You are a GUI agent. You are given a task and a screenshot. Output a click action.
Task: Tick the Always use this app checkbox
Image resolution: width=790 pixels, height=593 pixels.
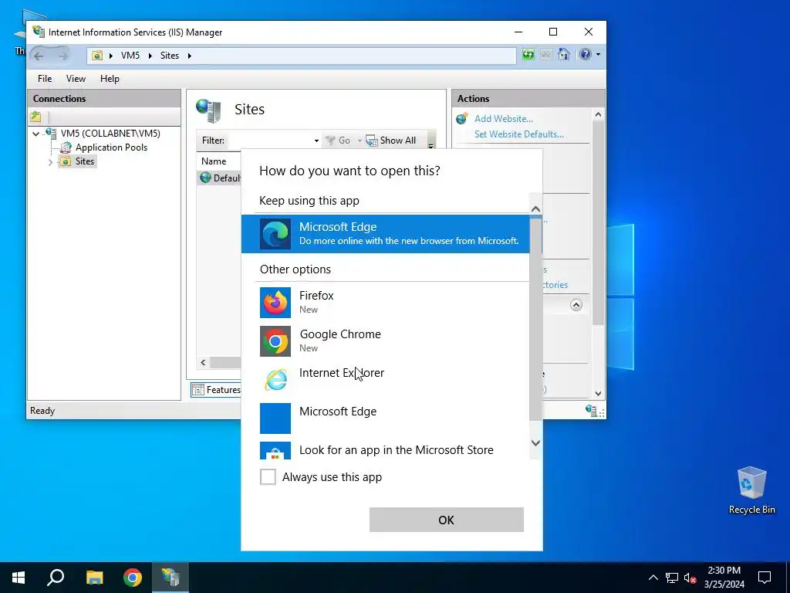tap(268, 476)
